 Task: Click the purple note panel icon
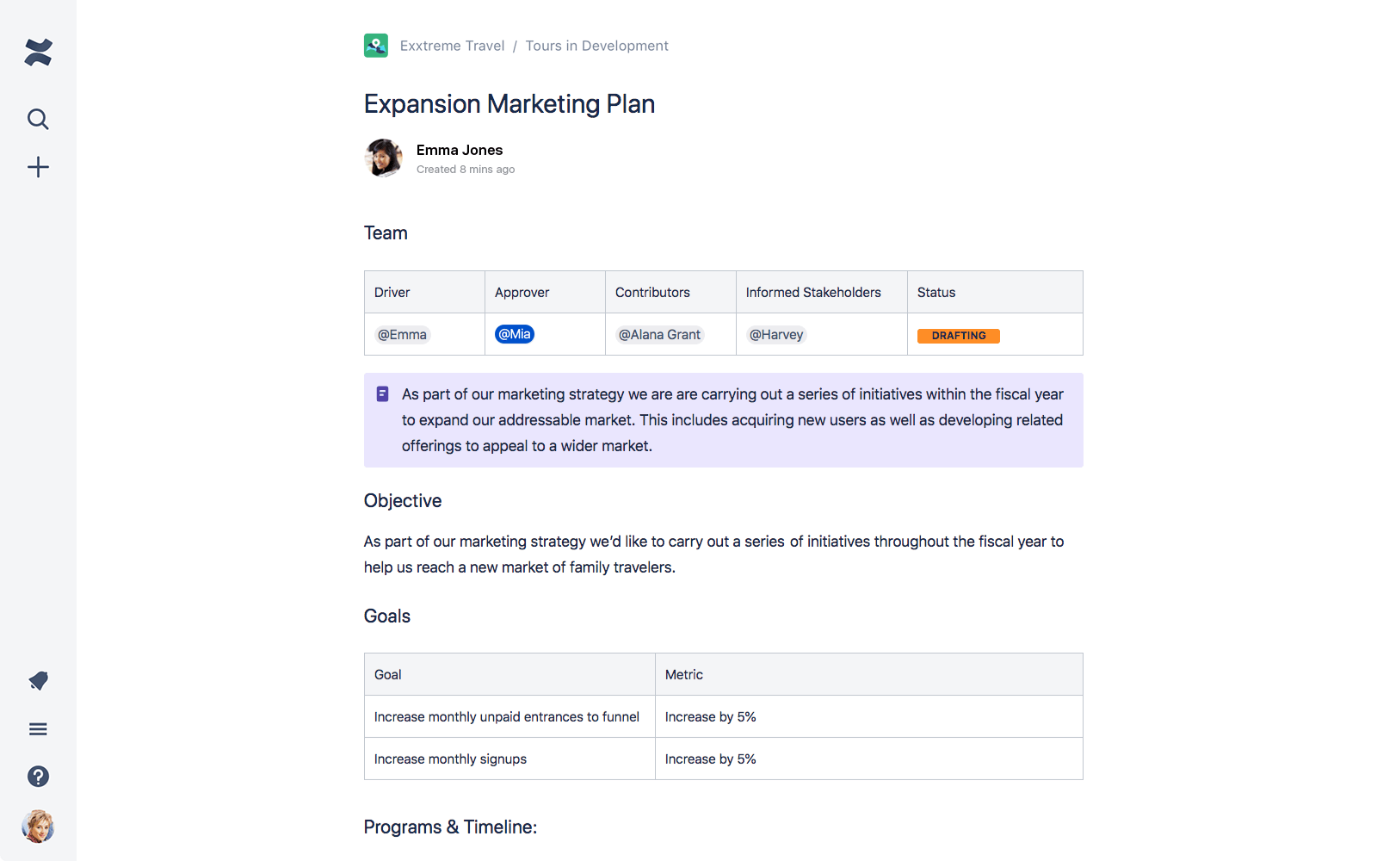[x=382, y=394]
